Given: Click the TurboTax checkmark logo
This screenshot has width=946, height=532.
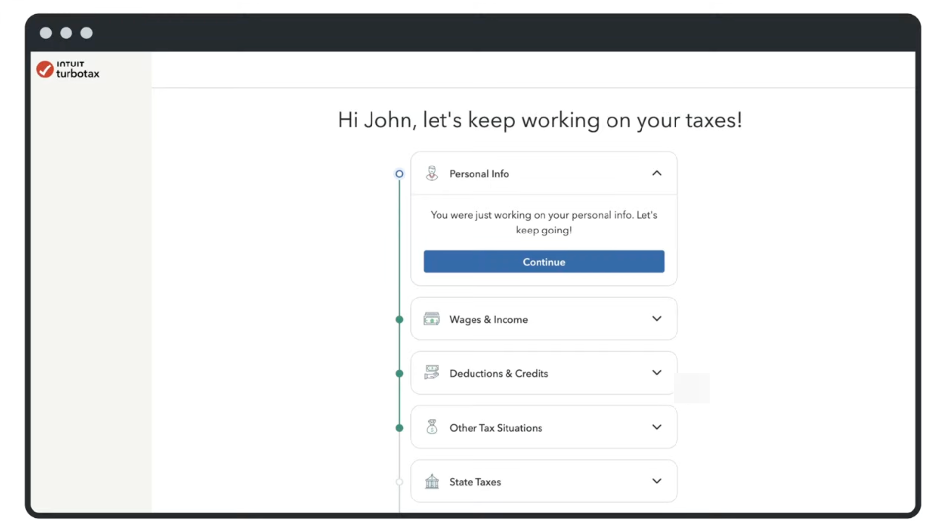Looking at the screenshot, I should tap(45, 69).
